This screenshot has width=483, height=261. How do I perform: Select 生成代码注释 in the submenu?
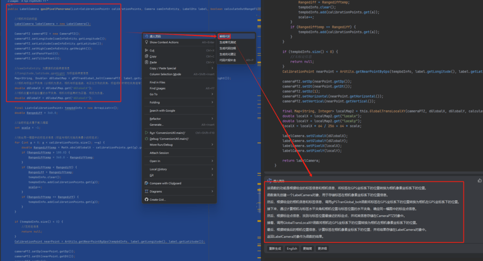coord(227,49)
